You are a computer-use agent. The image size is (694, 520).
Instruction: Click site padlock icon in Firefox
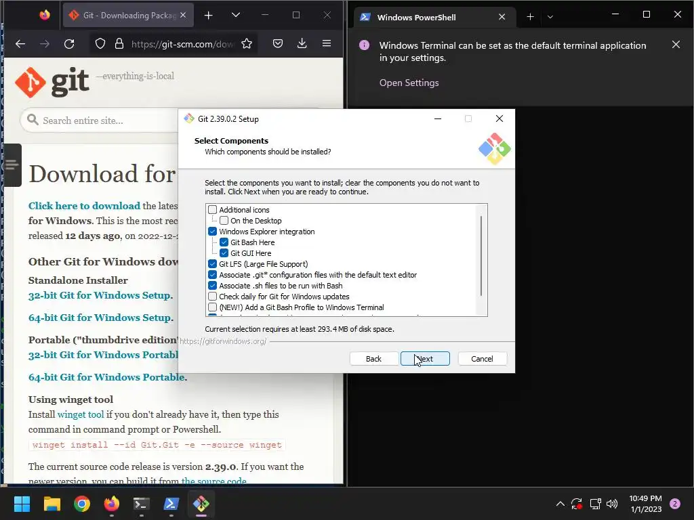pos(119,43)
